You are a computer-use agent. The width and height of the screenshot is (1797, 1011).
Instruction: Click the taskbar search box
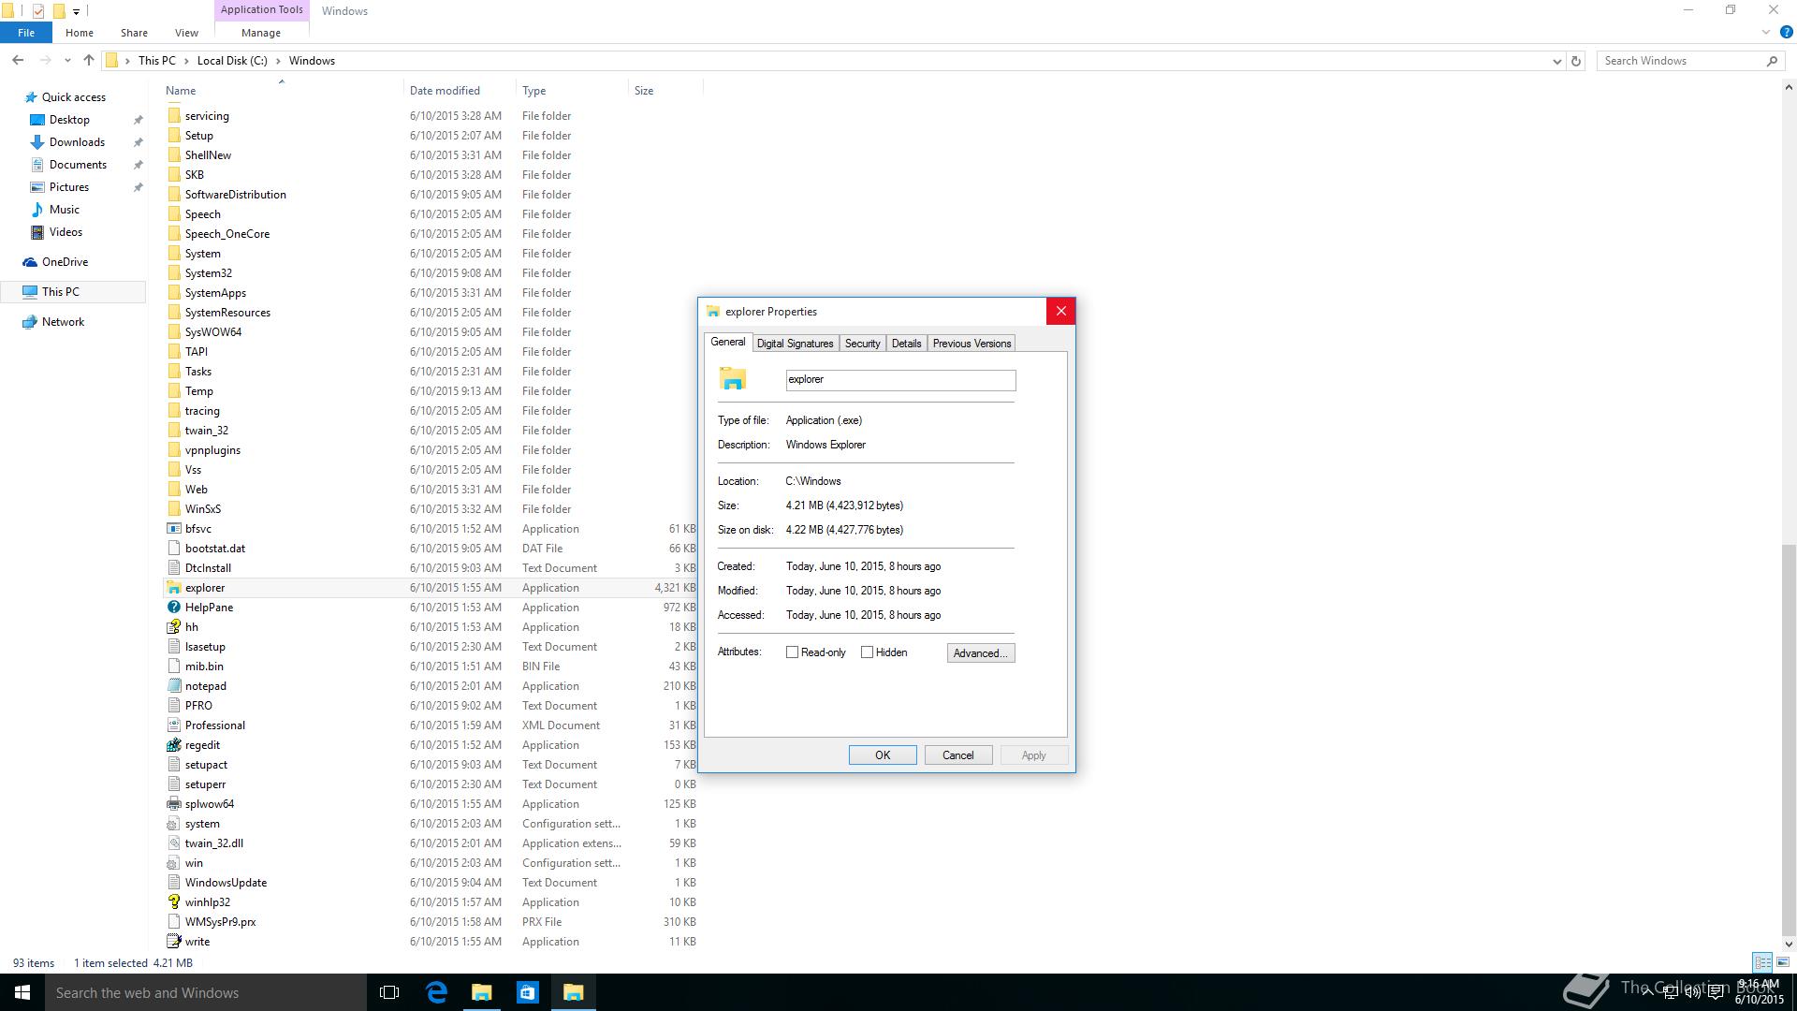pos(206,992)
